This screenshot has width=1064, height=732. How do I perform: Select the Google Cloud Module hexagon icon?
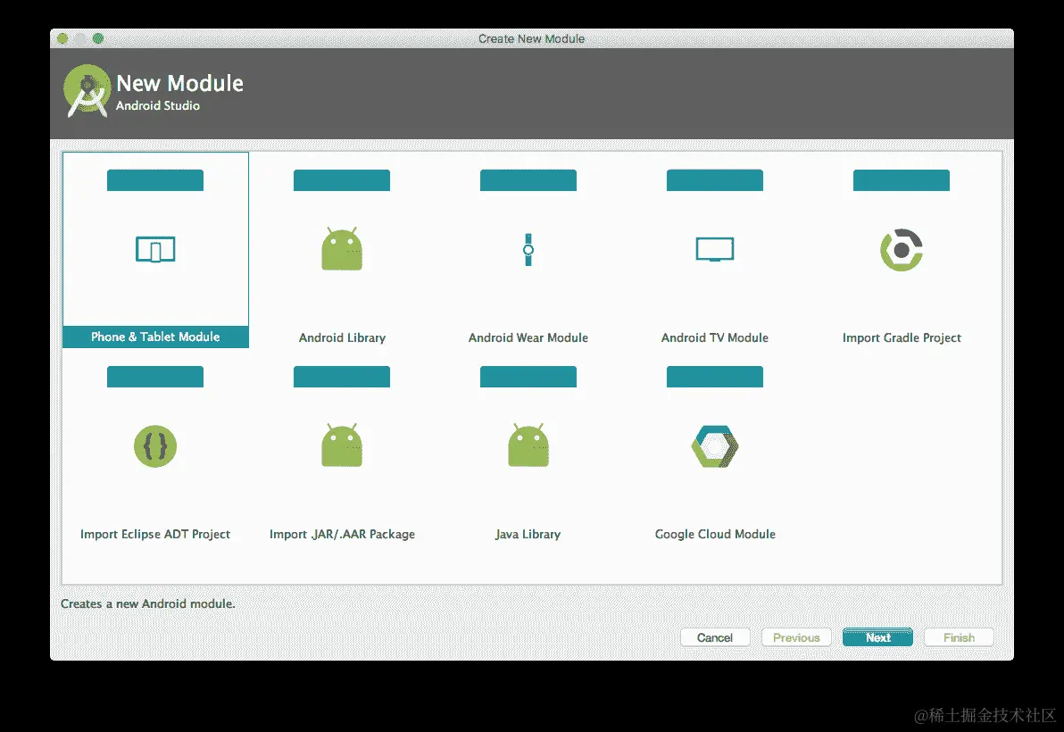[714, 446]
